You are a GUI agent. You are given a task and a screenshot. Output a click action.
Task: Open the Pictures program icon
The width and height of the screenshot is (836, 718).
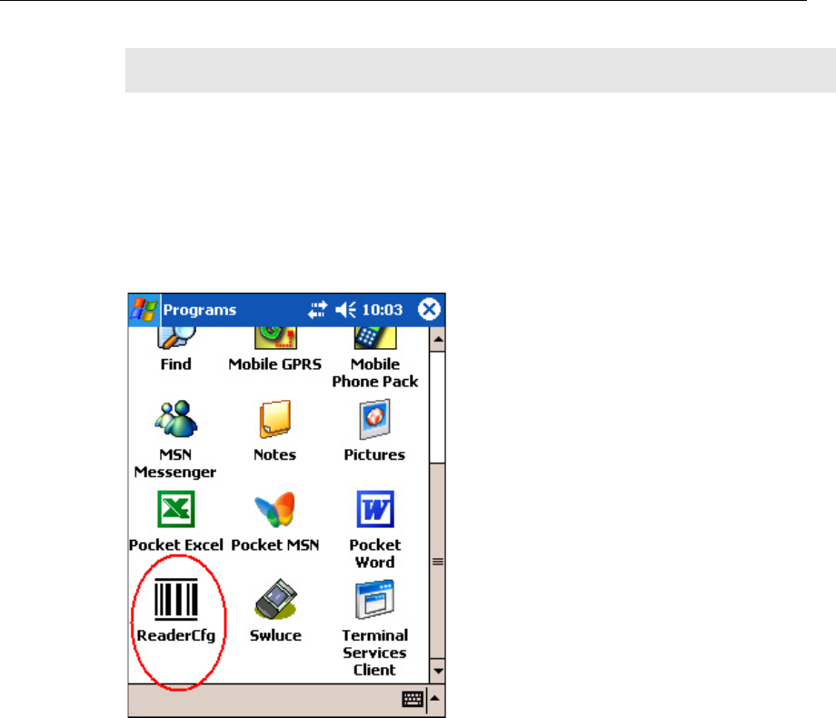coord(374,419)
